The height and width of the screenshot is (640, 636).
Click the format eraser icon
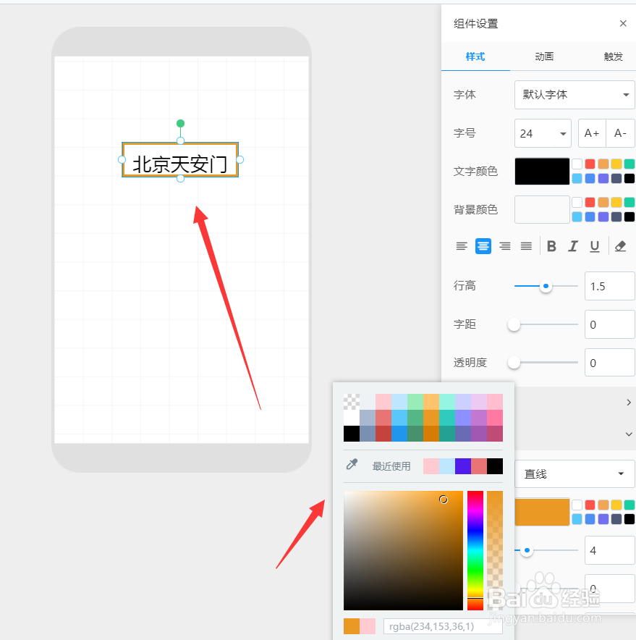619,246
